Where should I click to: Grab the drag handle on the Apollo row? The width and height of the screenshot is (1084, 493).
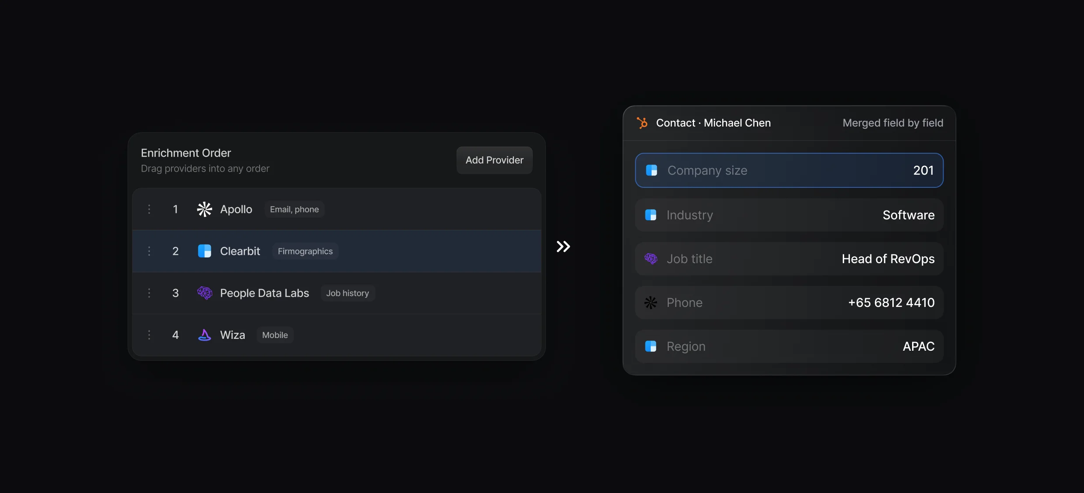point(149,209)
